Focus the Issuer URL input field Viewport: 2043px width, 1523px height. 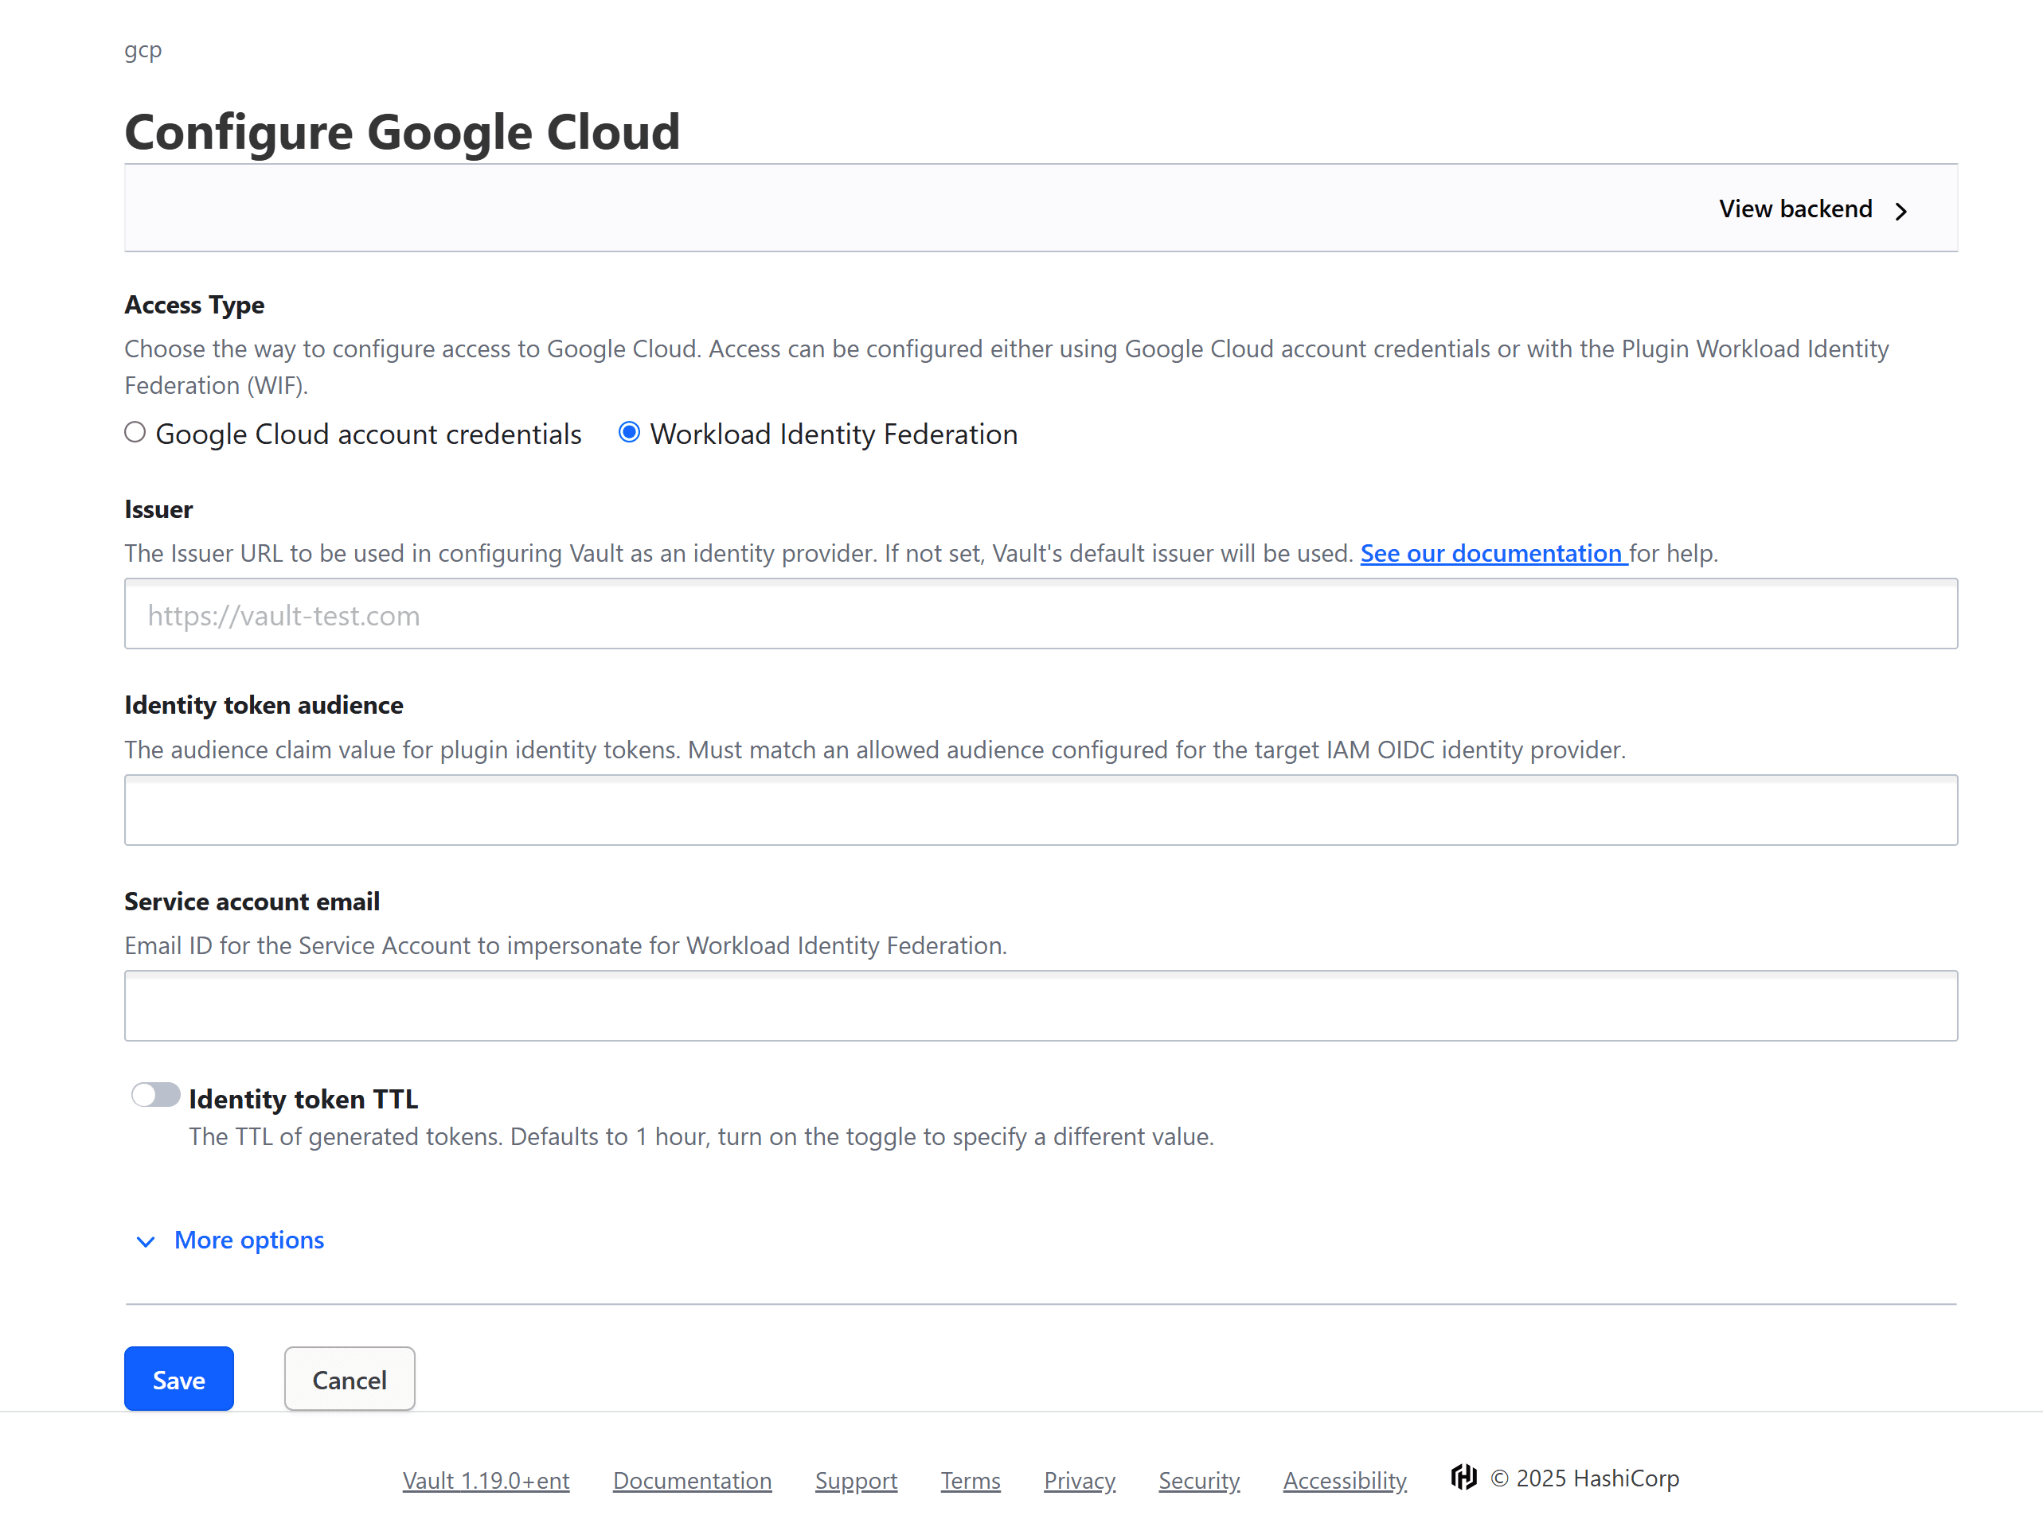[x=1041, y=614]
